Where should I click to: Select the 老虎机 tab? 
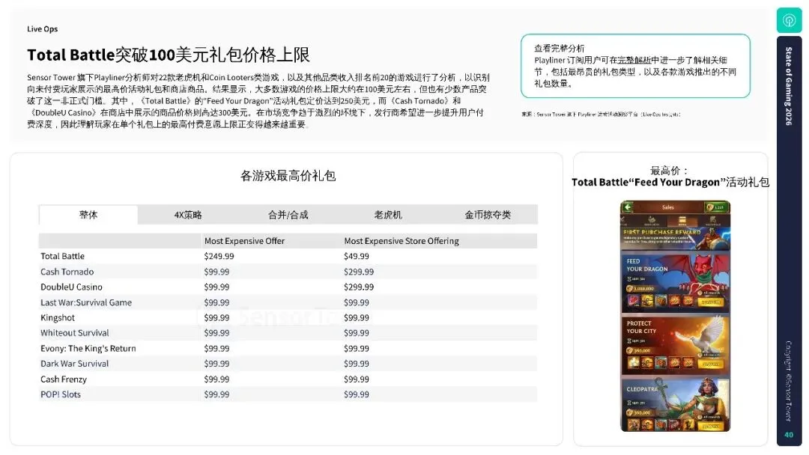point(387,215)
